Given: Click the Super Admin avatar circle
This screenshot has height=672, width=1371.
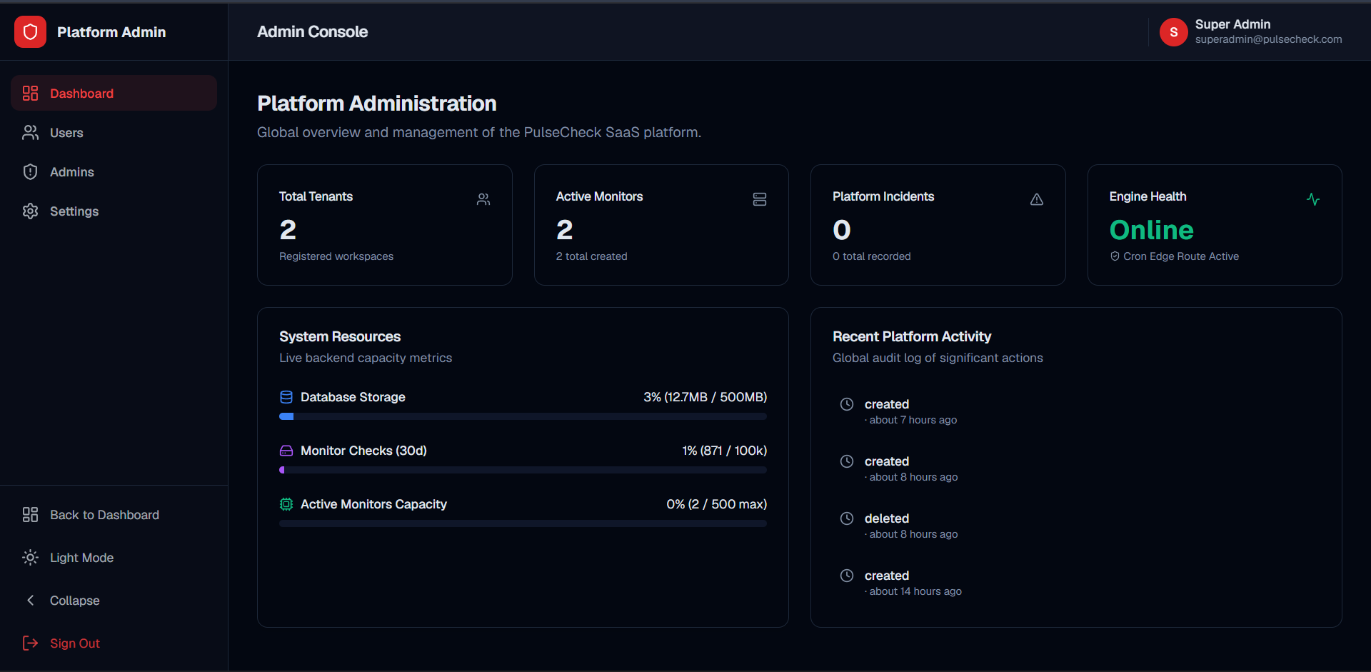Looking at the screenshot, I should pos(1173,32).
